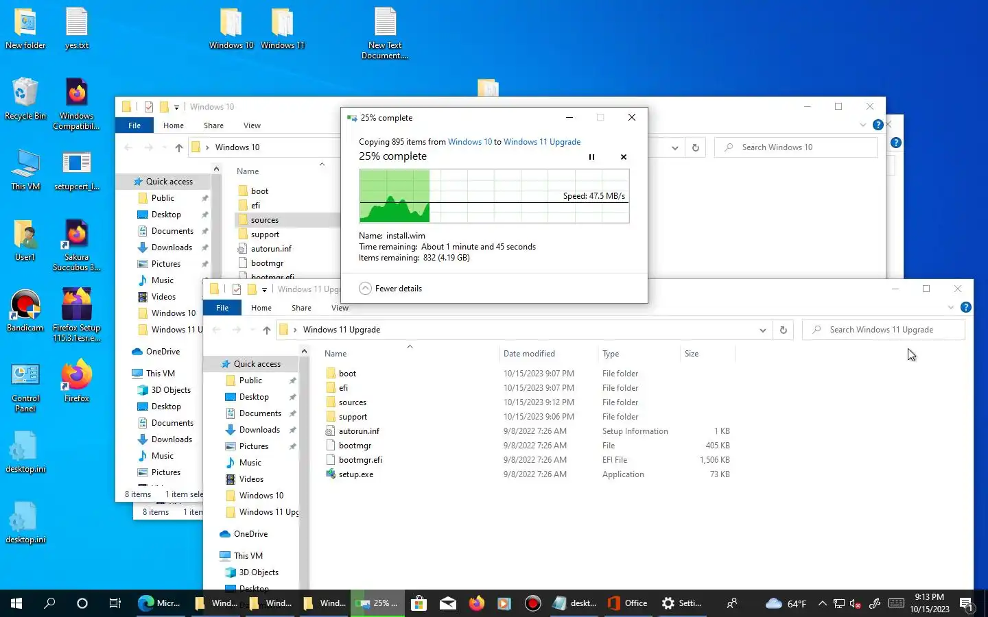Open the Start menu

coord(16,603)
